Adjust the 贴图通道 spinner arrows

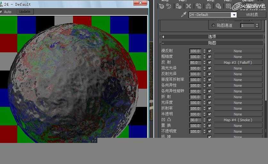257,26
